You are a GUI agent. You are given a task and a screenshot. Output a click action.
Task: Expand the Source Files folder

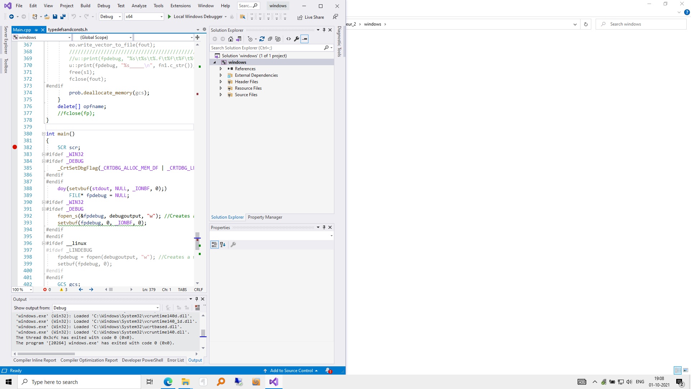[x=221, y=95]
